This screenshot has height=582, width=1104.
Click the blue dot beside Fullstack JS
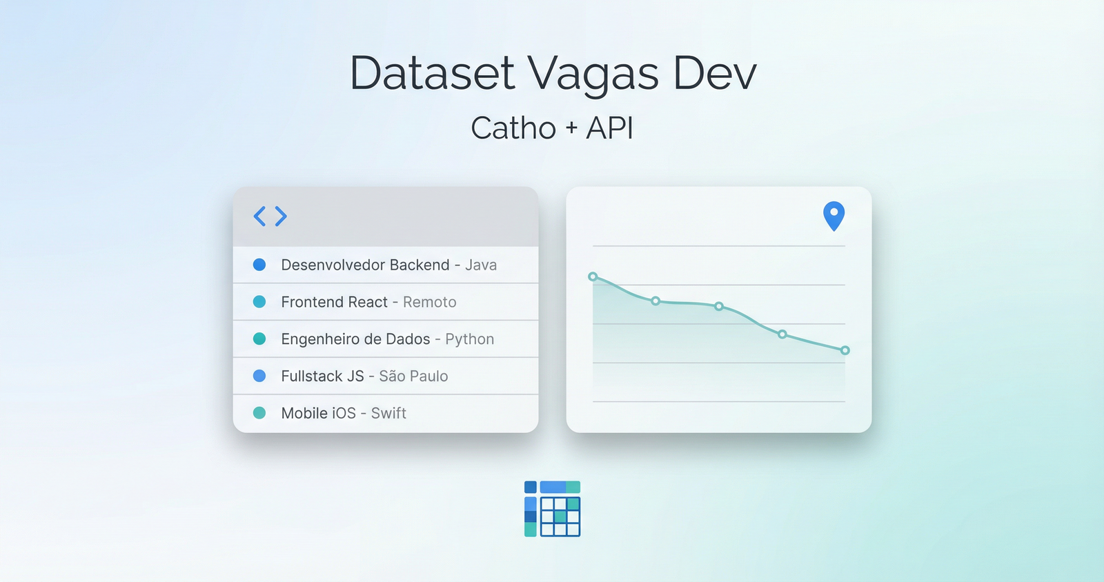click(x=259, y=376)
